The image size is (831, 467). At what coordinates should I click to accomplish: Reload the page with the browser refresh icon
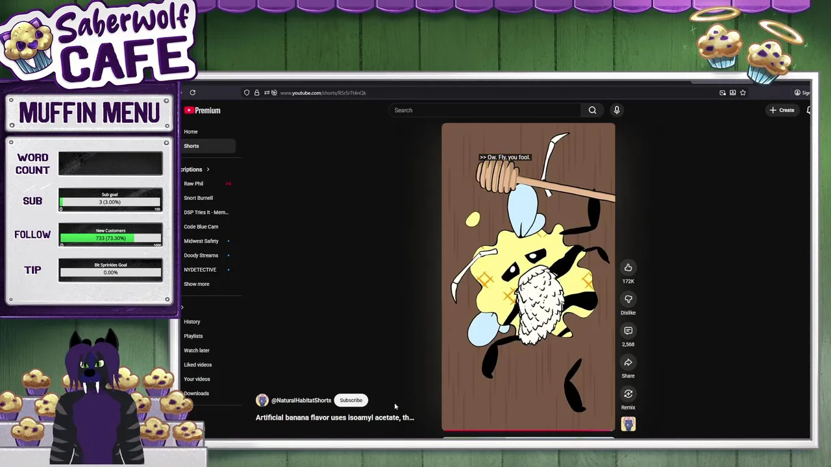193,93
